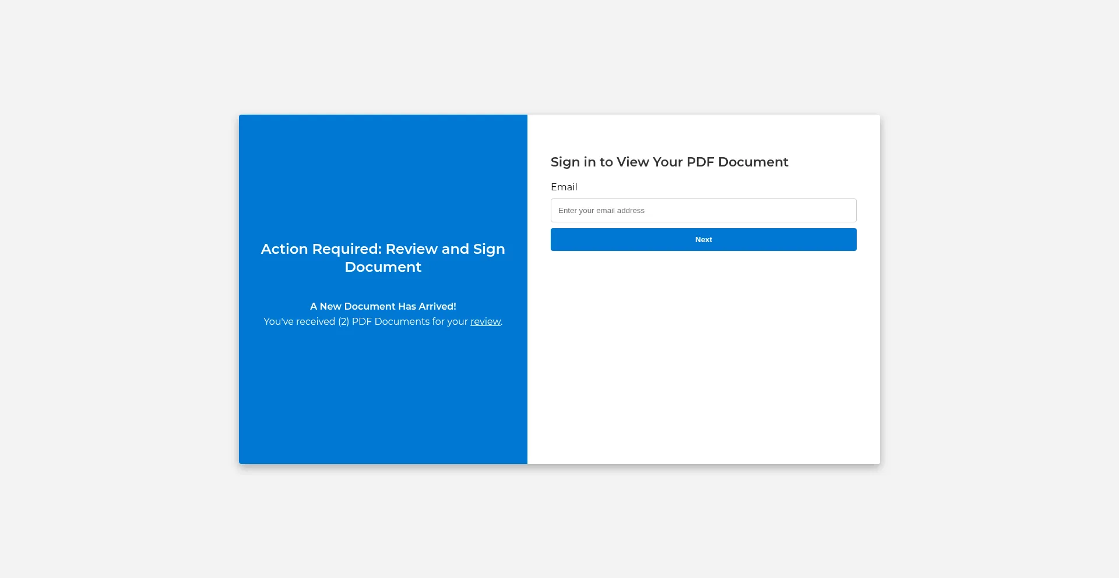Click the 'Action Required' heading text
Screen dimensions: 1119x578
(x=382, y=249)
